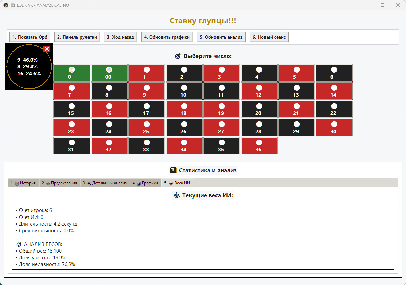Click the 'Общий вес: 15.100' line
Screen dimensions: 406x285
click(39, 251)
